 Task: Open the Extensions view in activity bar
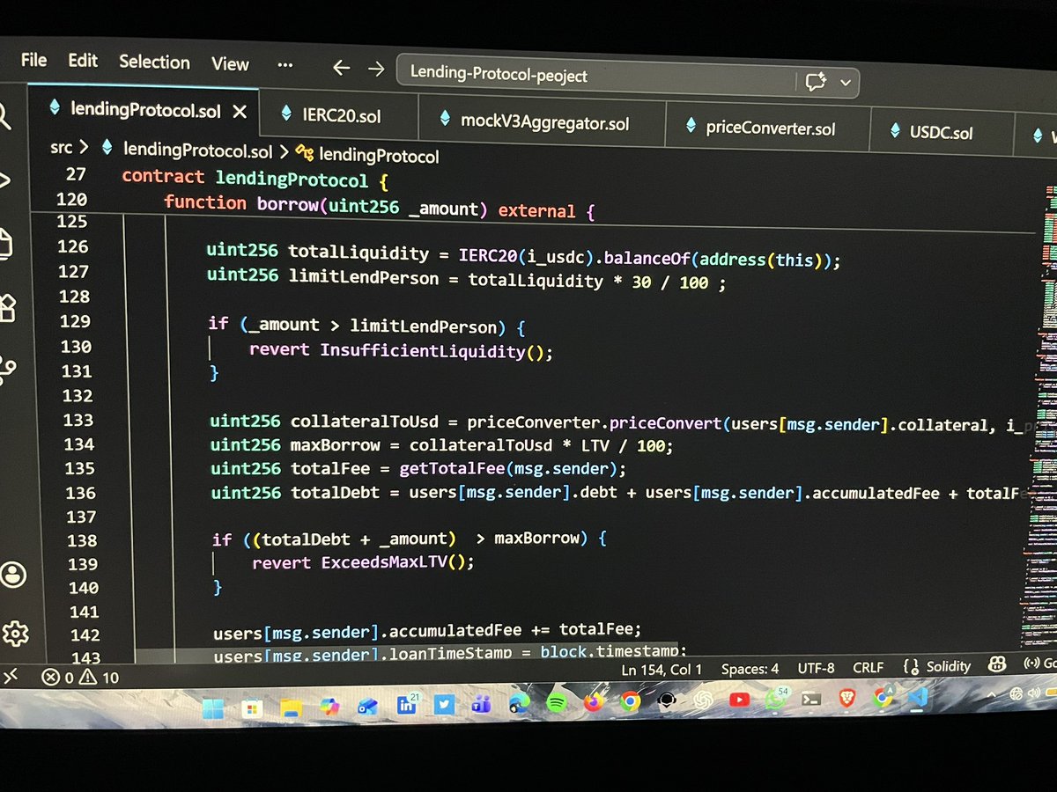pyautogui.click(x=7, y=307)
